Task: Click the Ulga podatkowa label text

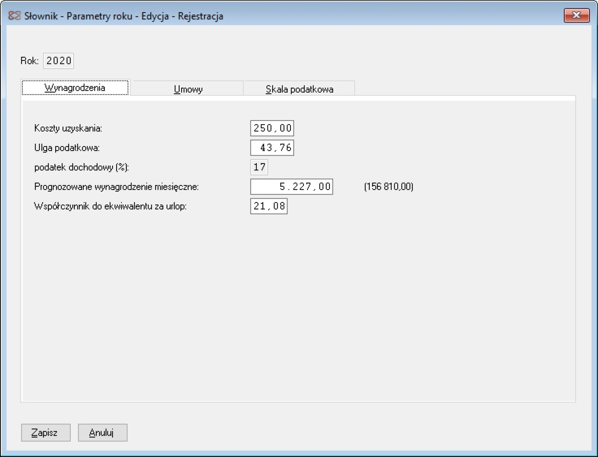Action: coord(67,148)
